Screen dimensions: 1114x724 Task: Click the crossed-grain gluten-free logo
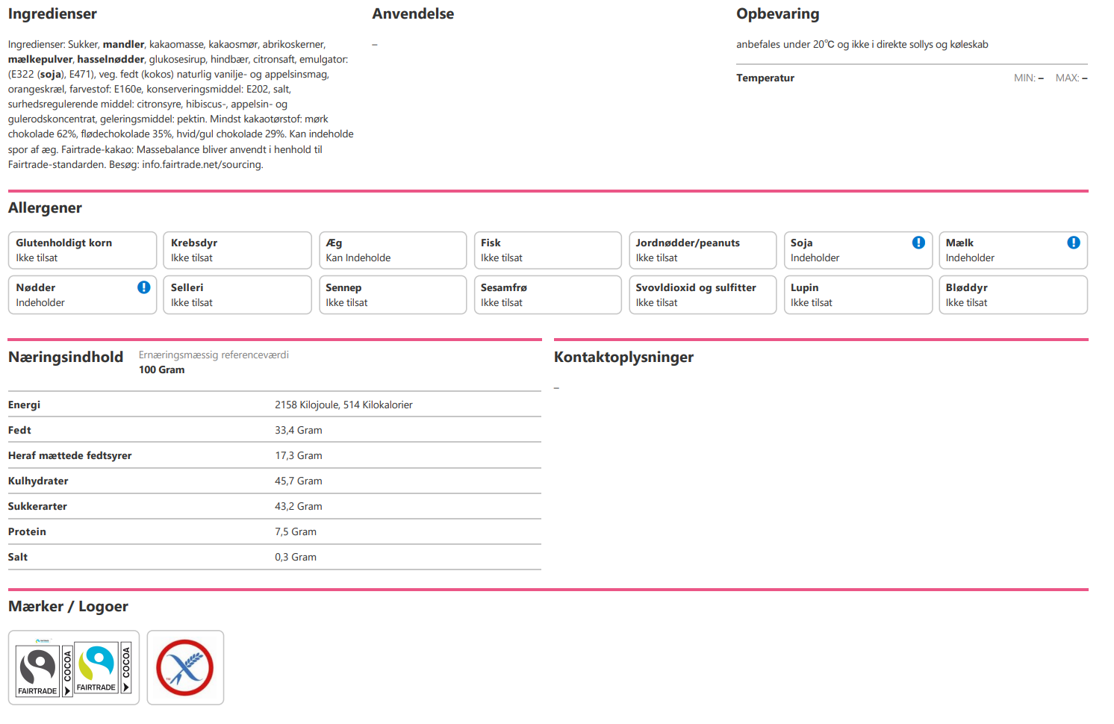185,667
